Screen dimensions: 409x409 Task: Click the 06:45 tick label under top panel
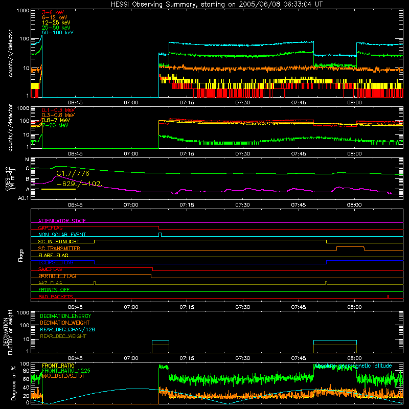click(75, 103)
